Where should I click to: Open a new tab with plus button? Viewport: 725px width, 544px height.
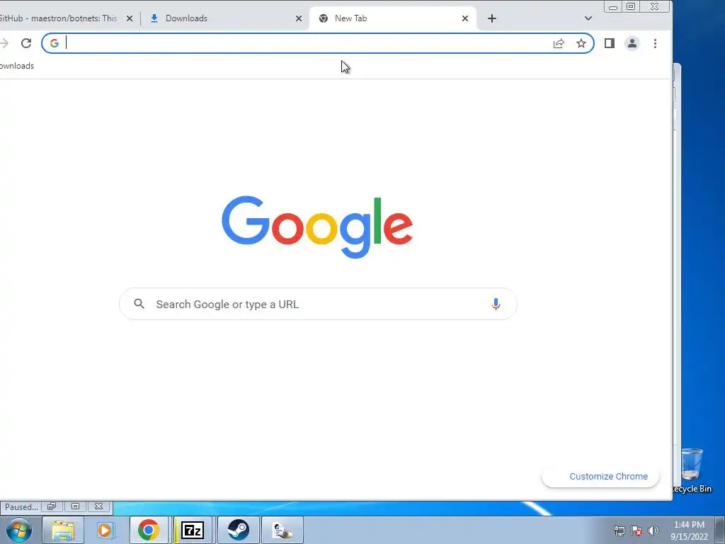pos(492,18)
